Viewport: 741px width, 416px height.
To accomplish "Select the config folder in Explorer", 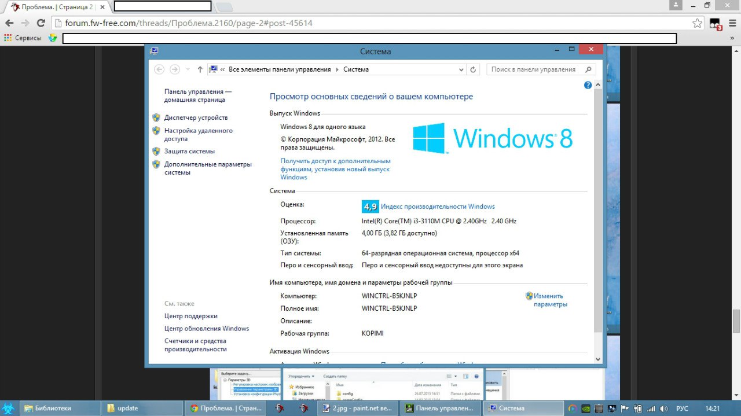I will [347, 393].
